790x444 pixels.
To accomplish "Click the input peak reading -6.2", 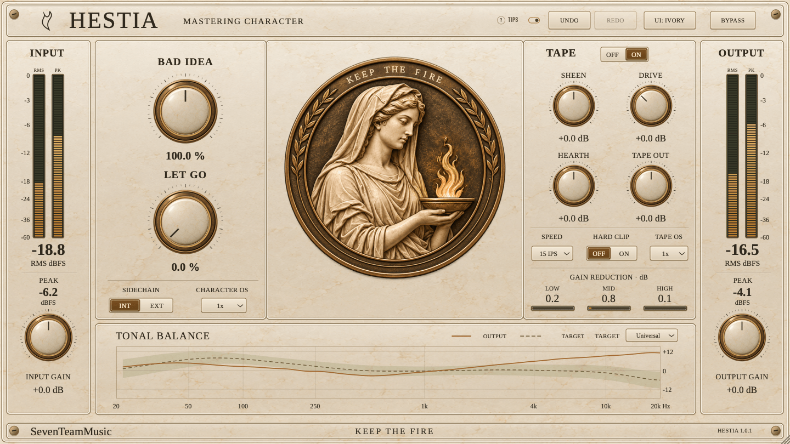I will pos(48,292).
